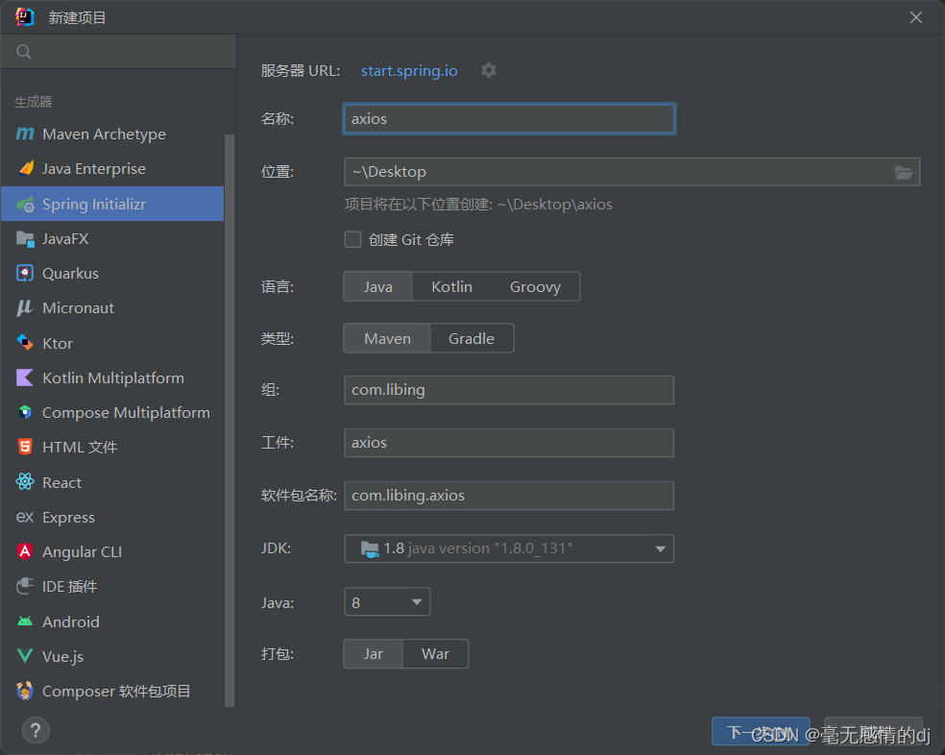Select Java as the language
Image resolution: width=945 pixels, height=755 pixels.
377,286
